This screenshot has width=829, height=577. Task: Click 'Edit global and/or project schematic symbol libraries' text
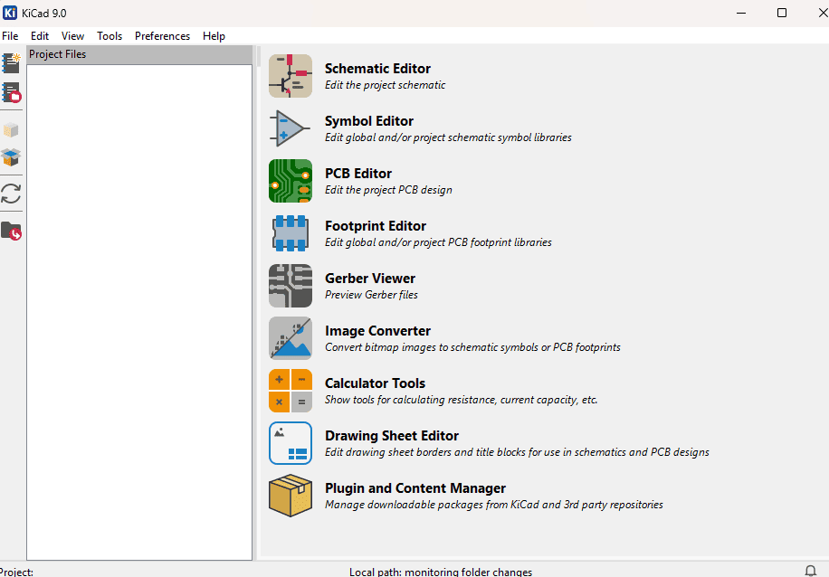(448, 137)
